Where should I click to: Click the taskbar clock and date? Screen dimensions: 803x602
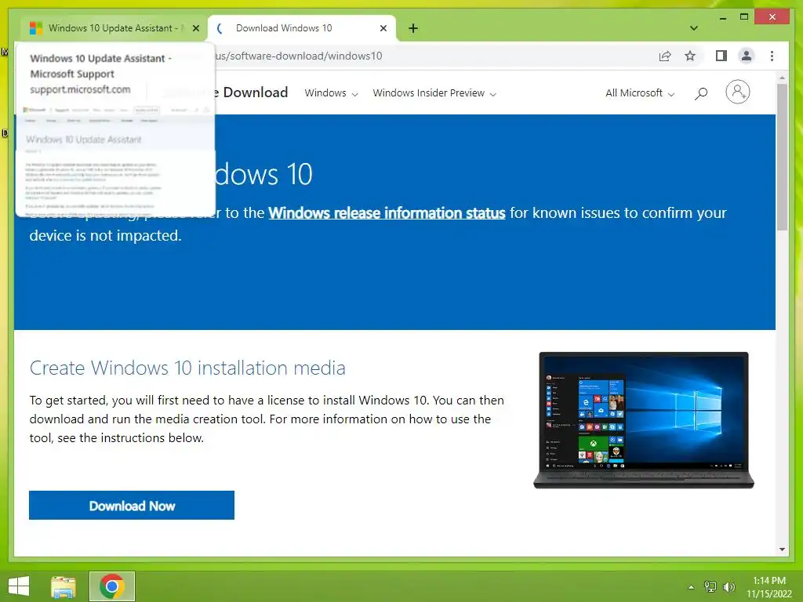pos(769,587)
